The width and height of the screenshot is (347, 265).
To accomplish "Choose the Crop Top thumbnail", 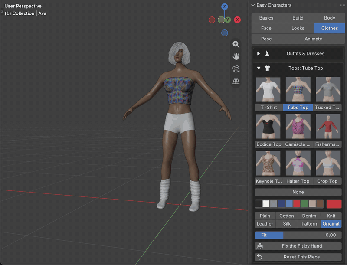I will [x=328, y=163].
